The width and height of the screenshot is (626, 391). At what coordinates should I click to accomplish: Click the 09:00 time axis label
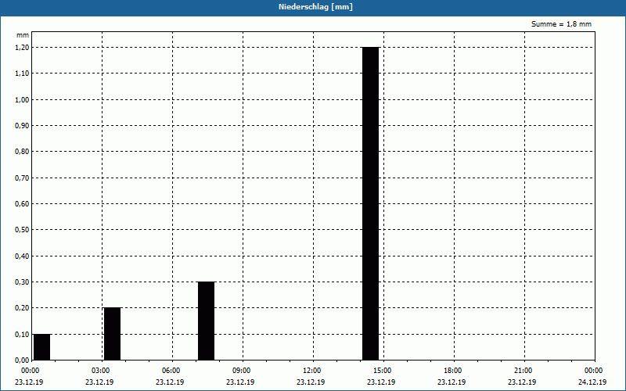tap(241, 371)
